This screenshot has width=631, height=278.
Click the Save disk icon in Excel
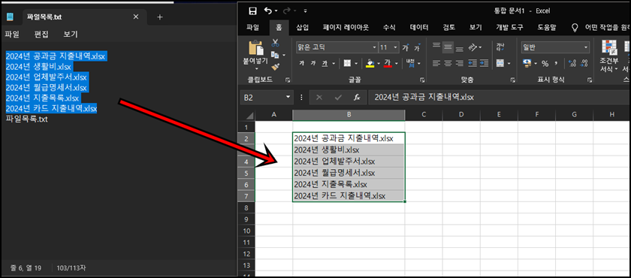tap(252, 11)
